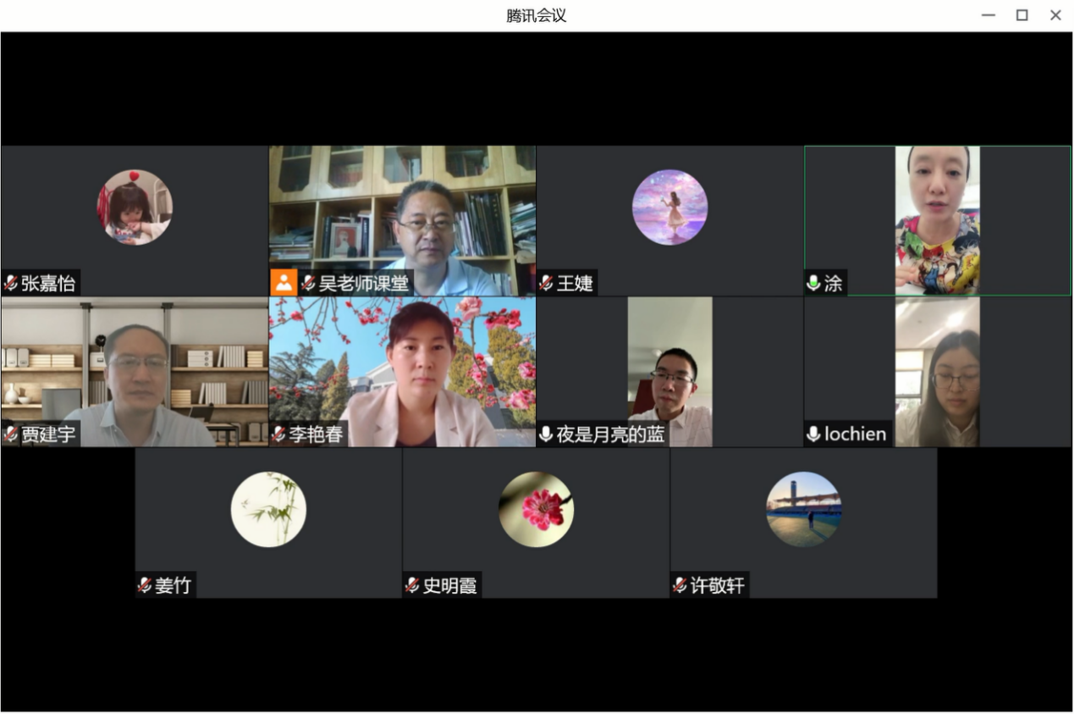Image resolution: width=1074 pixels, height=714 pixels.
Task: Click the muted mic icon beside 史明霞
Action: (x=412, y=585)
